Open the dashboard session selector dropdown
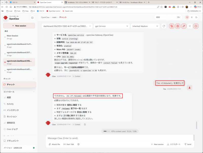 pyautogui.click(x=67, y=26)
